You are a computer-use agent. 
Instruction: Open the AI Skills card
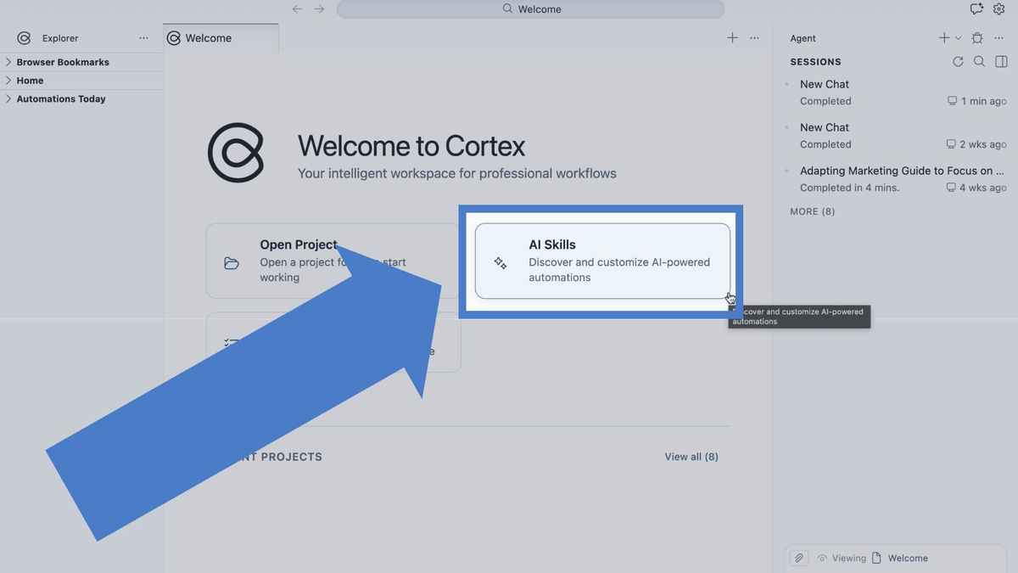(602, 261)
